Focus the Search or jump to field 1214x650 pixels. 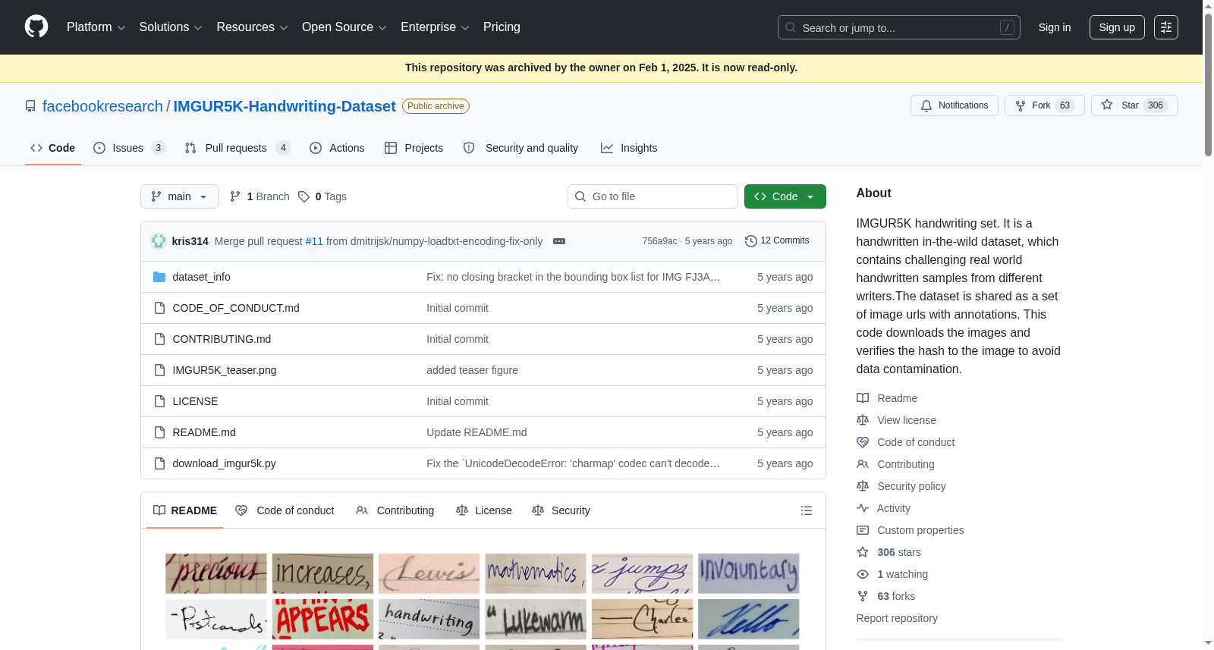[x=899, y=27]
